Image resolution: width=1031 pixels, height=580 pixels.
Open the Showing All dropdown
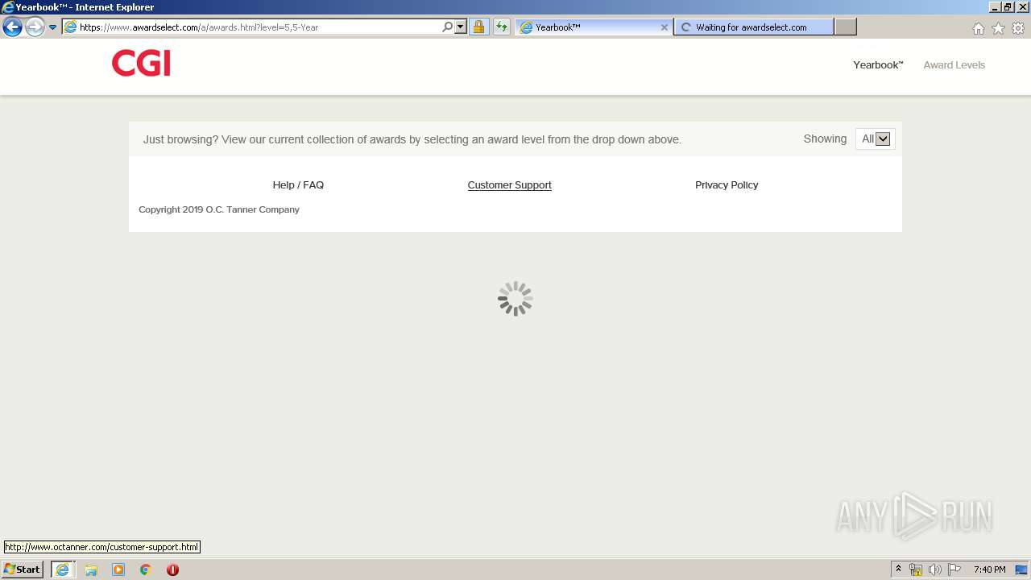(875, 139)
